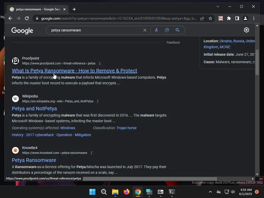Click the browser forward arrow
Screen dimensions: 264x198
coord(19,18)
